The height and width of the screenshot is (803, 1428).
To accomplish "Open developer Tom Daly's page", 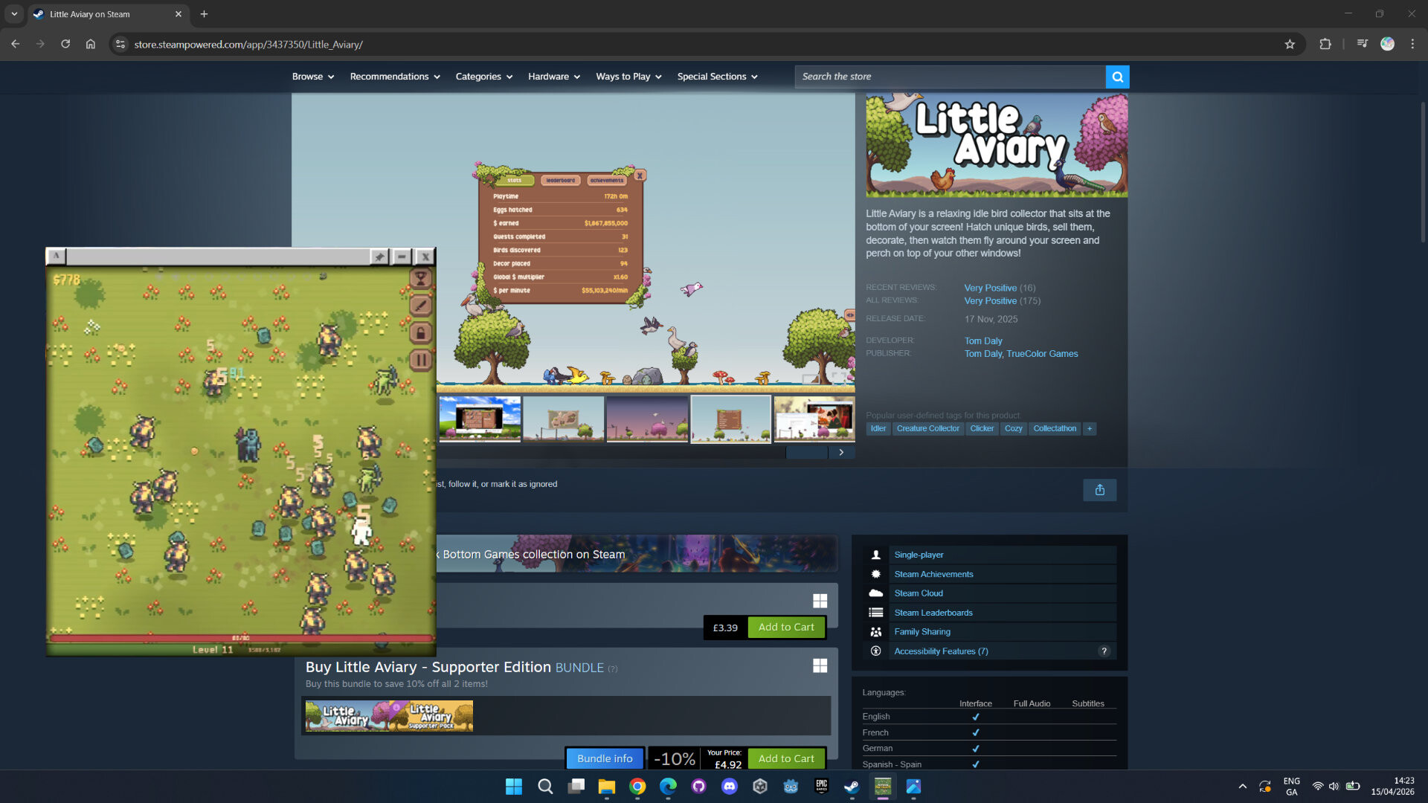I will [983, 341].
